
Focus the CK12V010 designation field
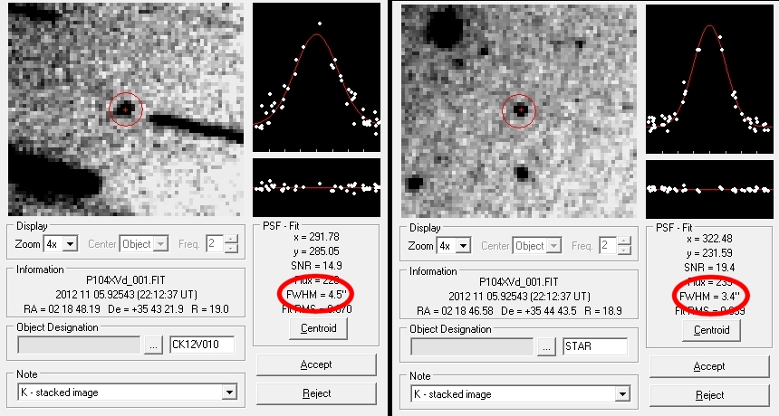201,345
